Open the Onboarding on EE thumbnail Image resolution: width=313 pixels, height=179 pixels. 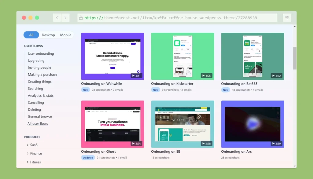click(x=182, y=124)
